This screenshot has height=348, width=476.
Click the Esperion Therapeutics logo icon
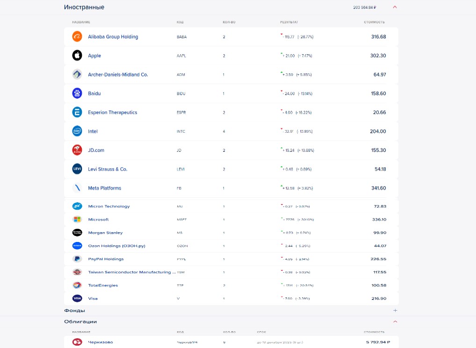(77, 112)
